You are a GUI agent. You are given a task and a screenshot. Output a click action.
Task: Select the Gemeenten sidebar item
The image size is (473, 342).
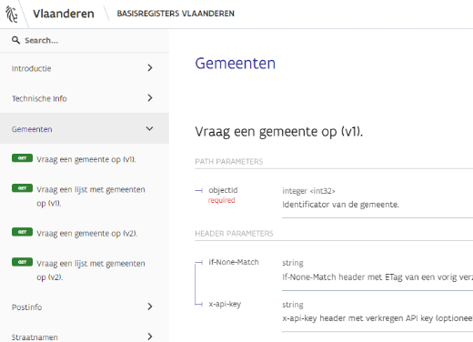(x=85, y=128)
